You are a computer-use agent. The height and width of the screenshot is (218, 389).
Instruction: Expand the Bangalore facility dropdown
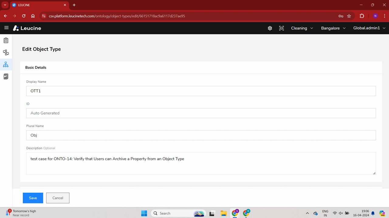click(333, 28)
